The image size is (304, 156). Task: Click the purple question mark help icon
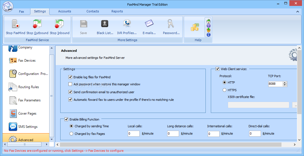[208, 26]
